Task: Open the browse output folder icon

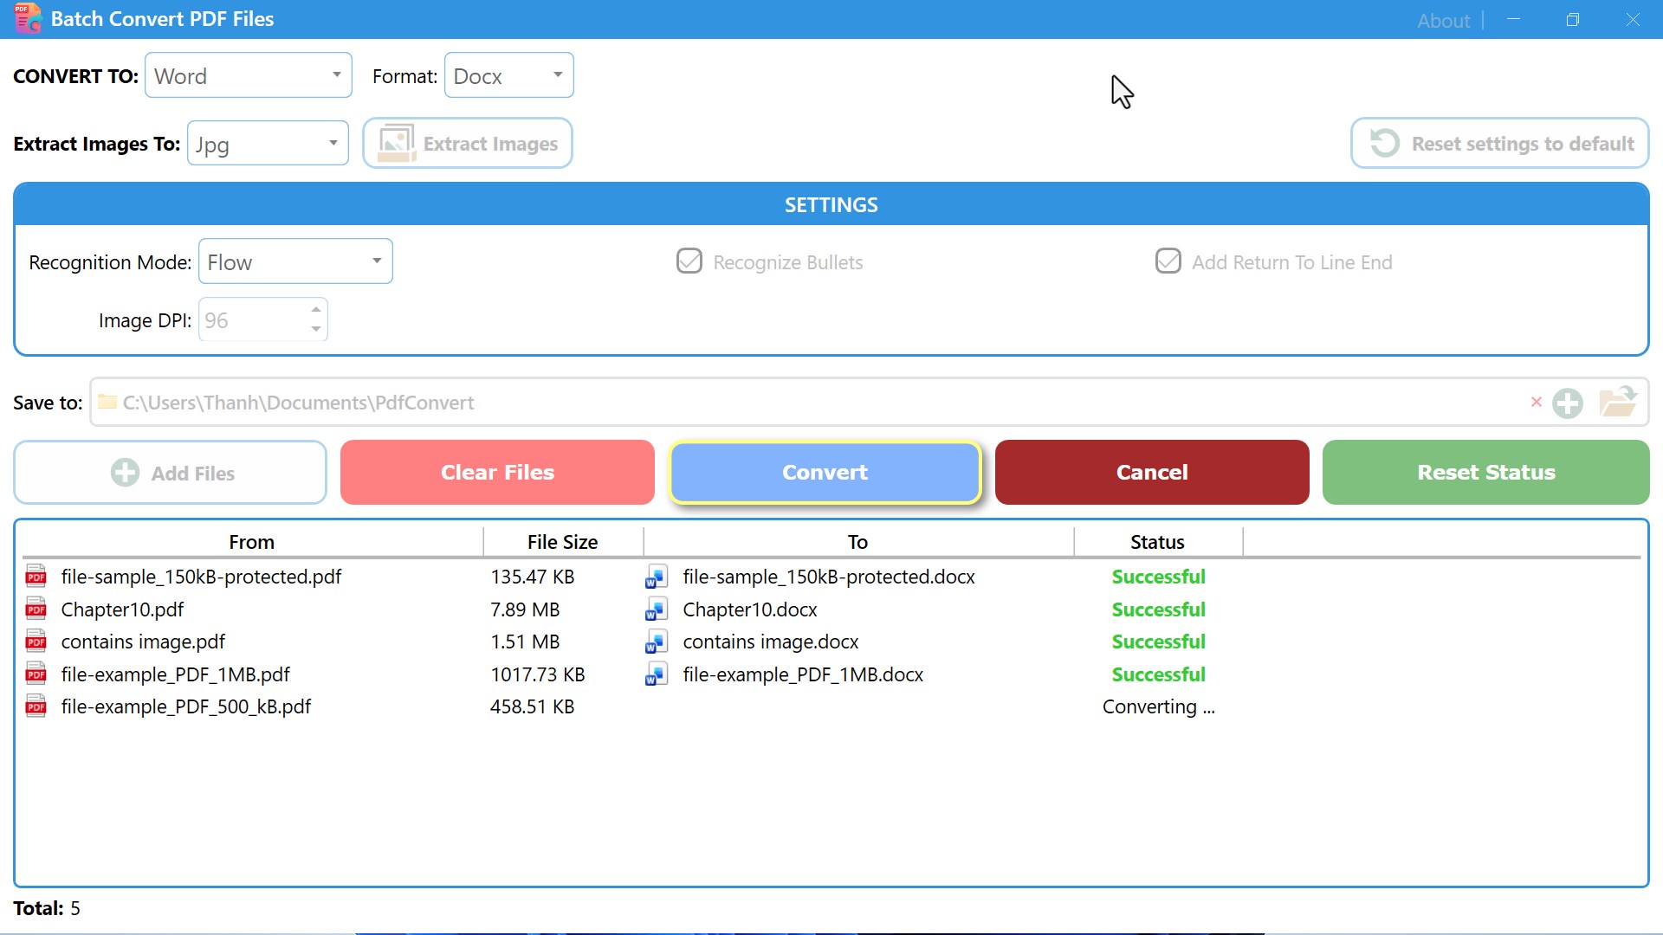Action: coord(1617,402)
